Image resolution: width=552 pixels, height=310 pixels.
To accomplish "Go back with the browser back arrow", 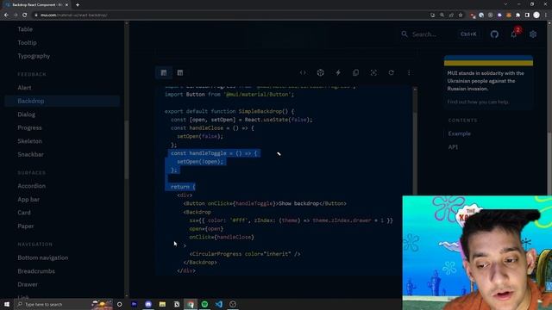I will pos(6,15).
